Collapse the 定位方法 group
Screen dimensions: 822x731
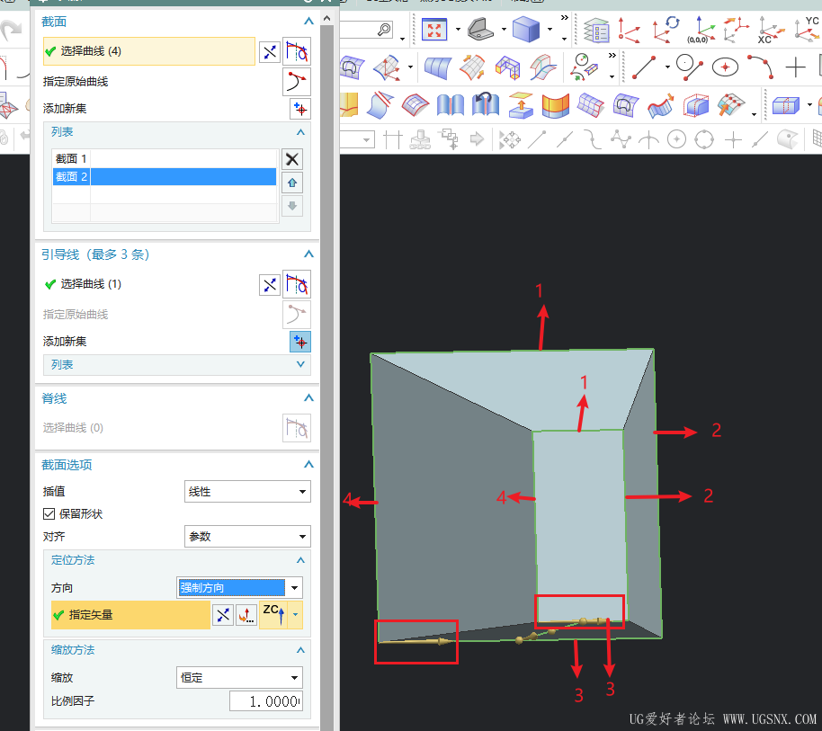click(x=300, y=560)
